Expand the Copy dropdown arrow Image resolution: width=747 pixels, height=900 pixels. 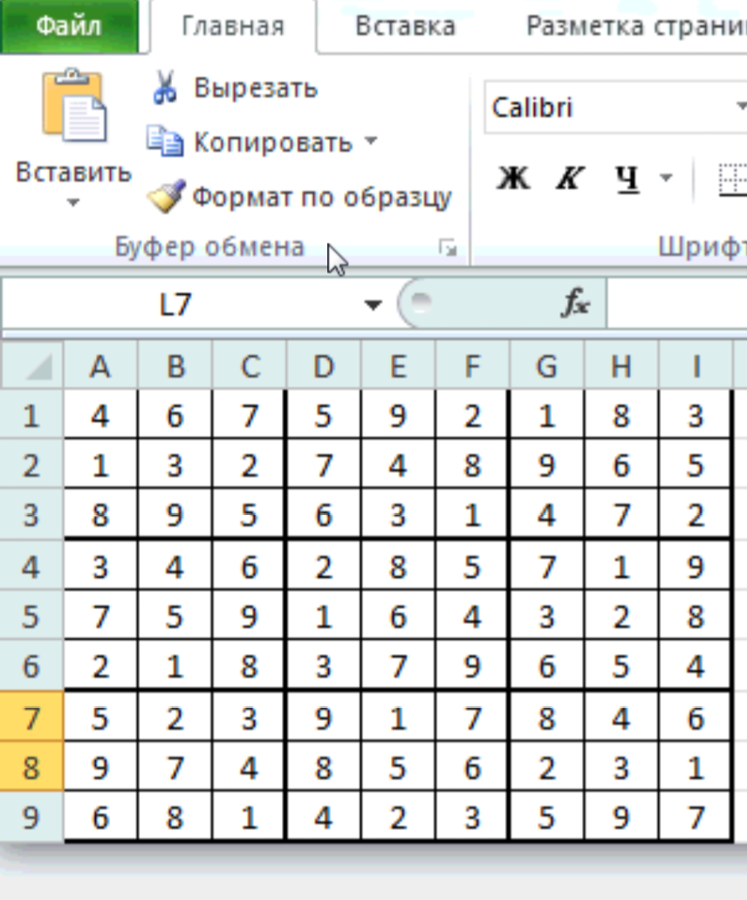[x=371, y=141]
